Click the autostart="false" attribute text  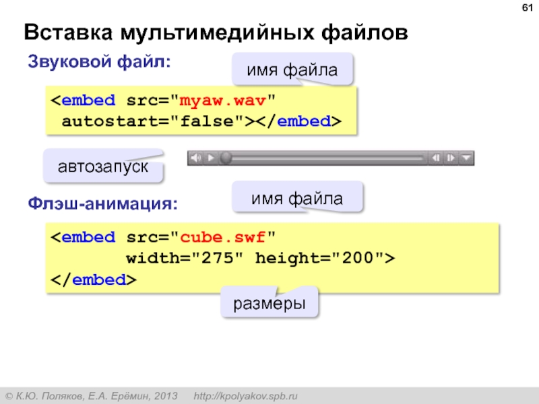click(x=152, y=121)
